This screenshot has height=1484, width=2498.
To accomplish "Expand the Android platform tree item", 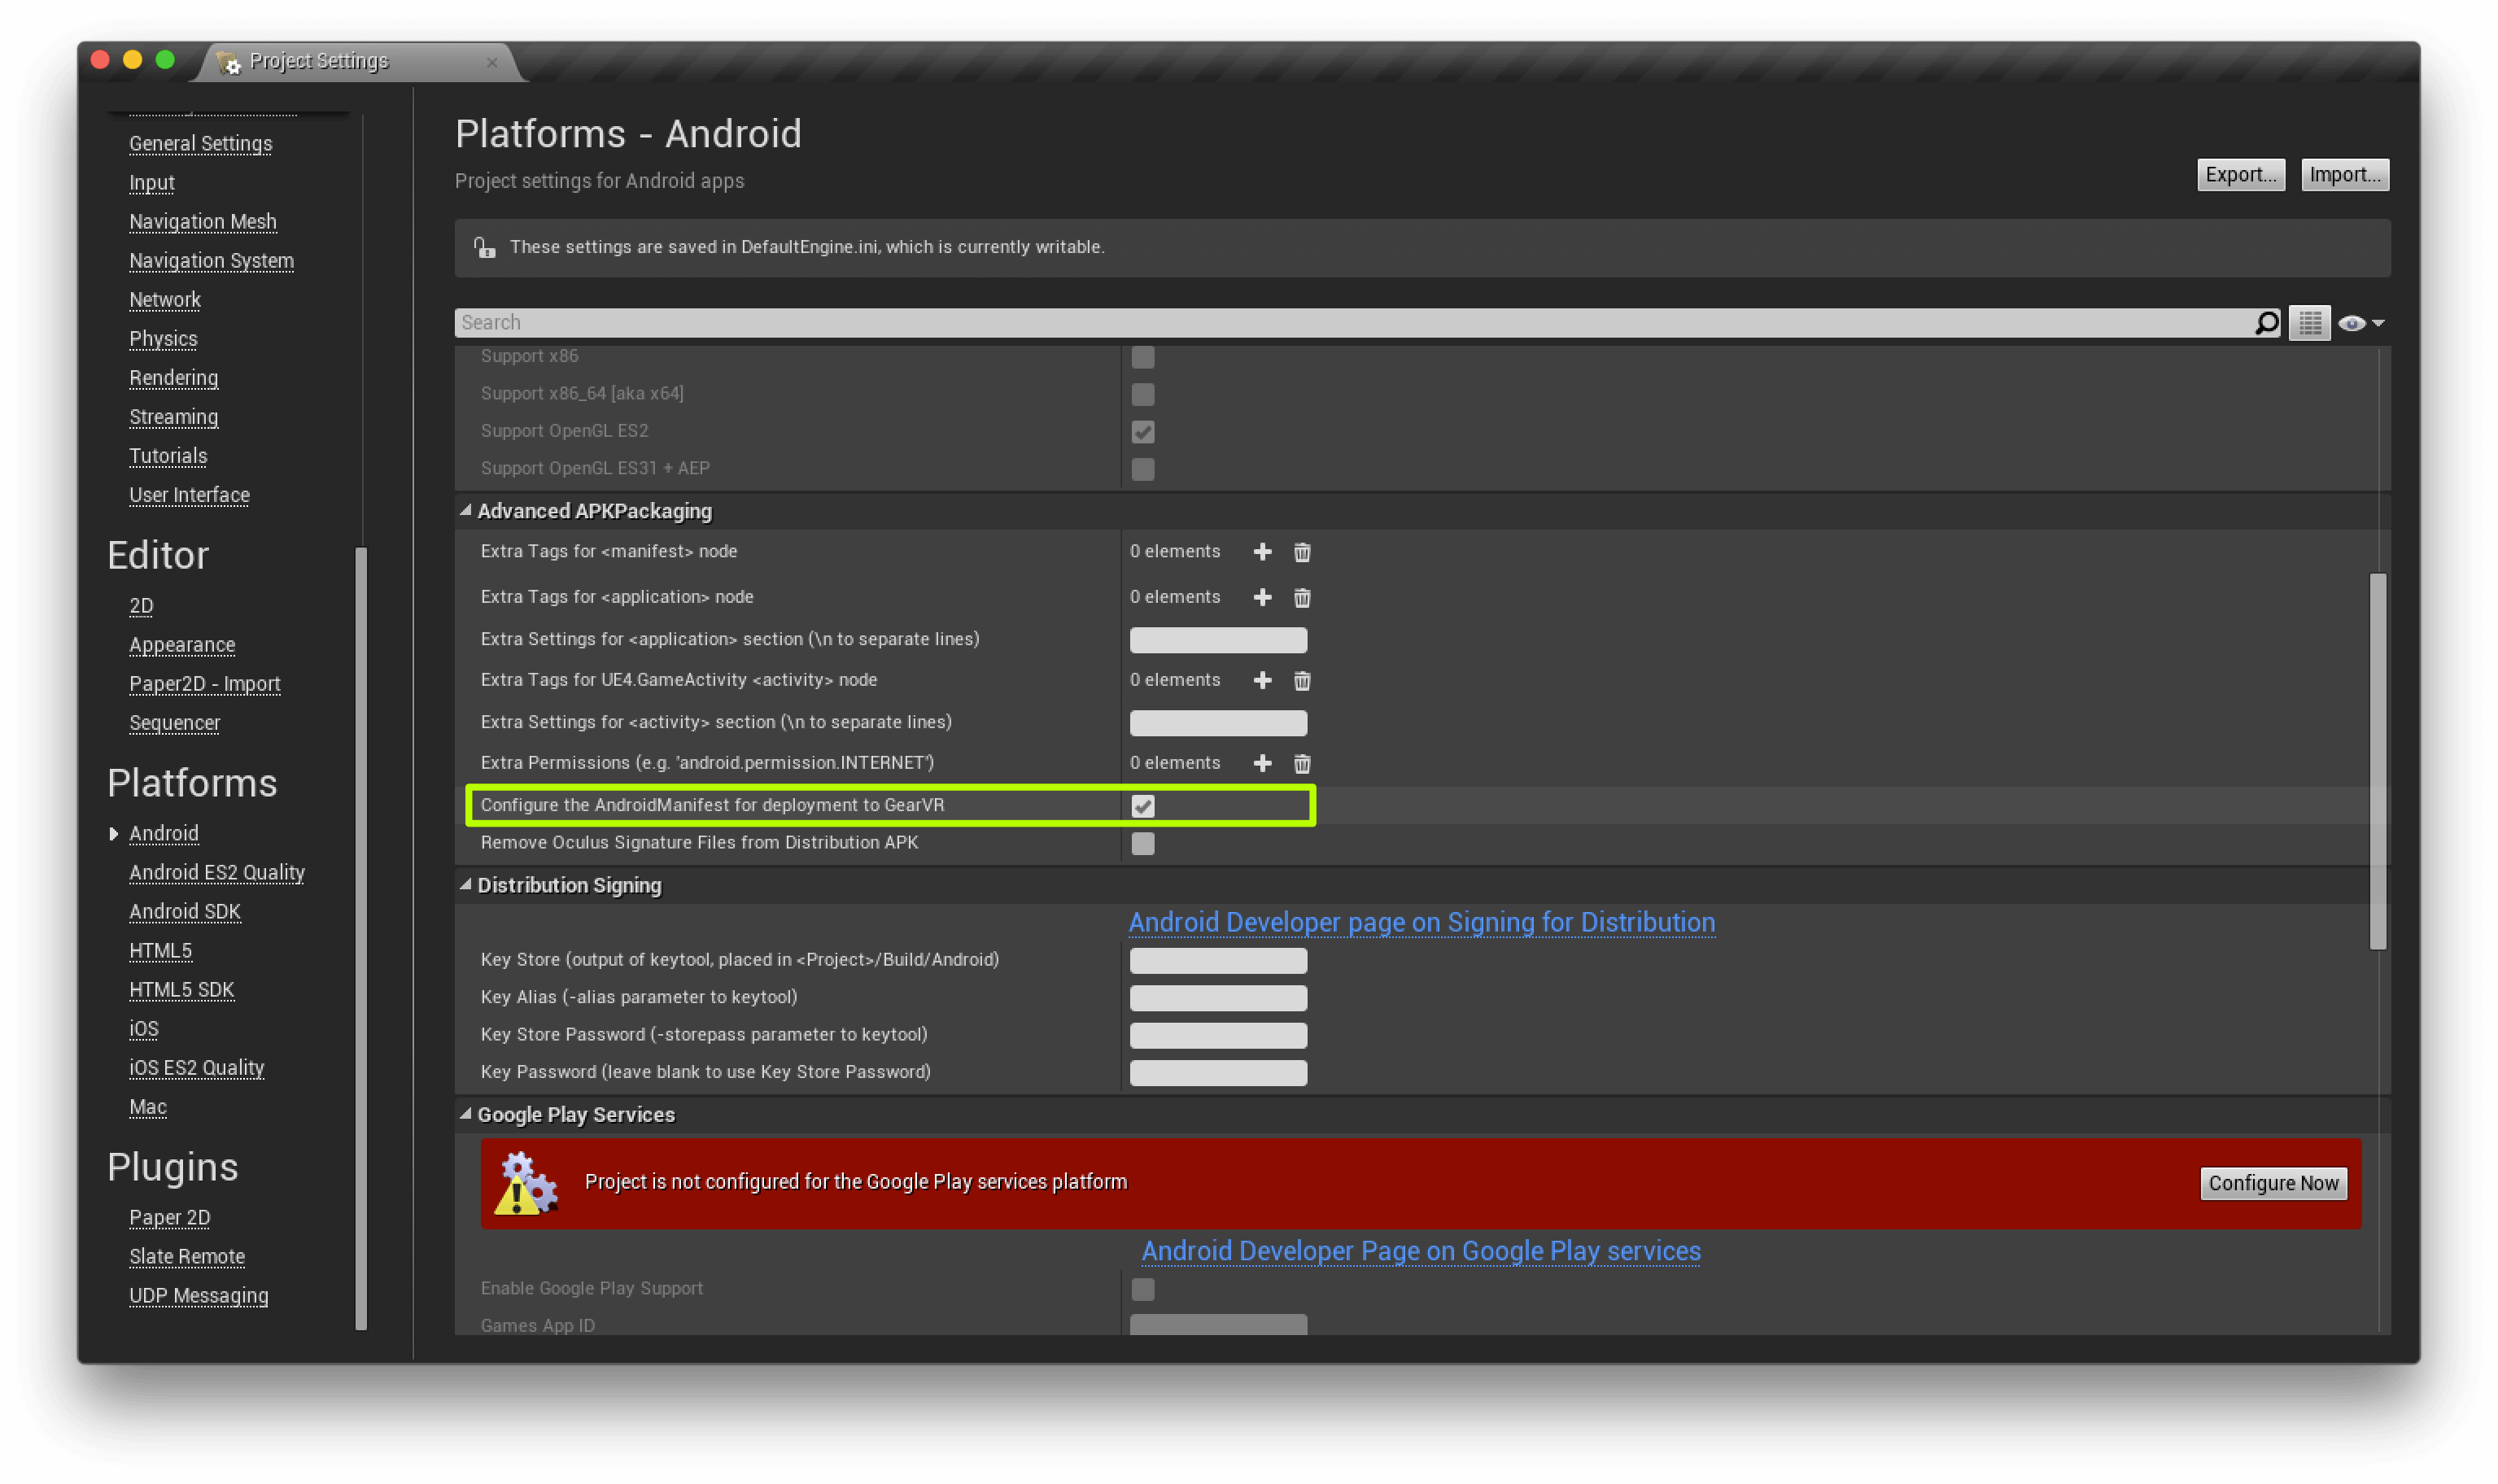I will pyautogui.click(x=113, y=832).
